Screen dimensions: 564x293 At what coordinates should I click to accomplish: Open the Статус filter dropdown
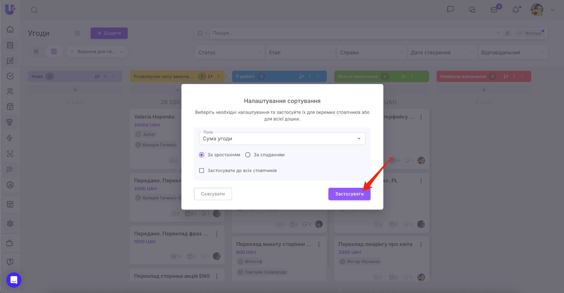230,53
